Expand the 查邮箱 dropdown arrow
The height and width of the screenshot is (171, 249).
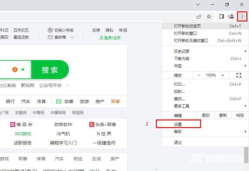pyautogui.click(x=72, y=37)
